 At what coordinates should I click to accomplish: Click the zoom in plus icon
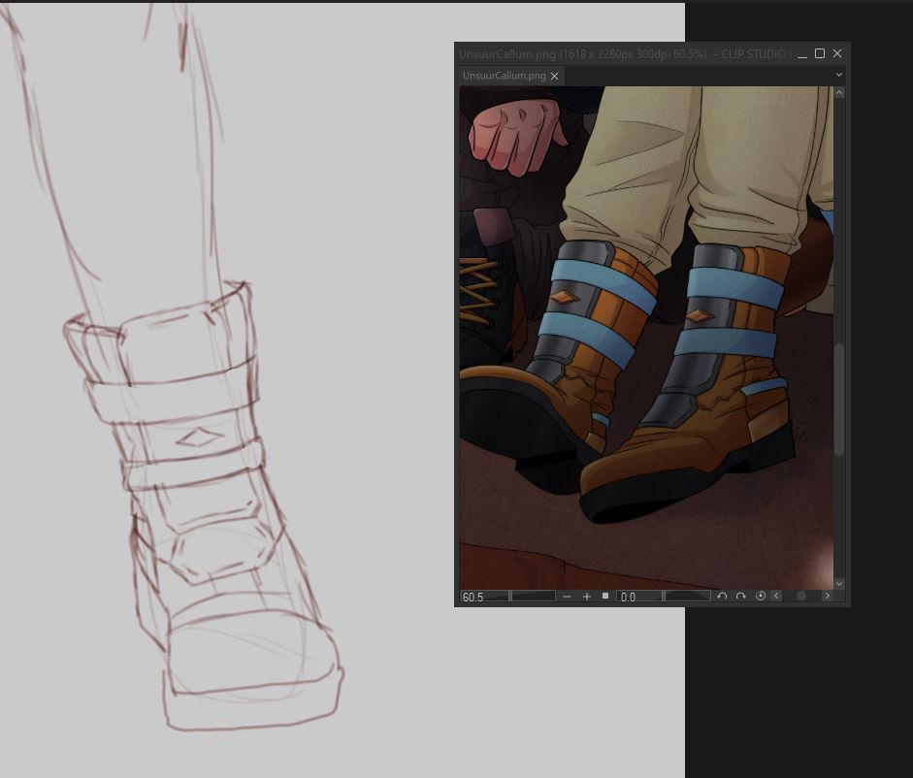point(586,597)
